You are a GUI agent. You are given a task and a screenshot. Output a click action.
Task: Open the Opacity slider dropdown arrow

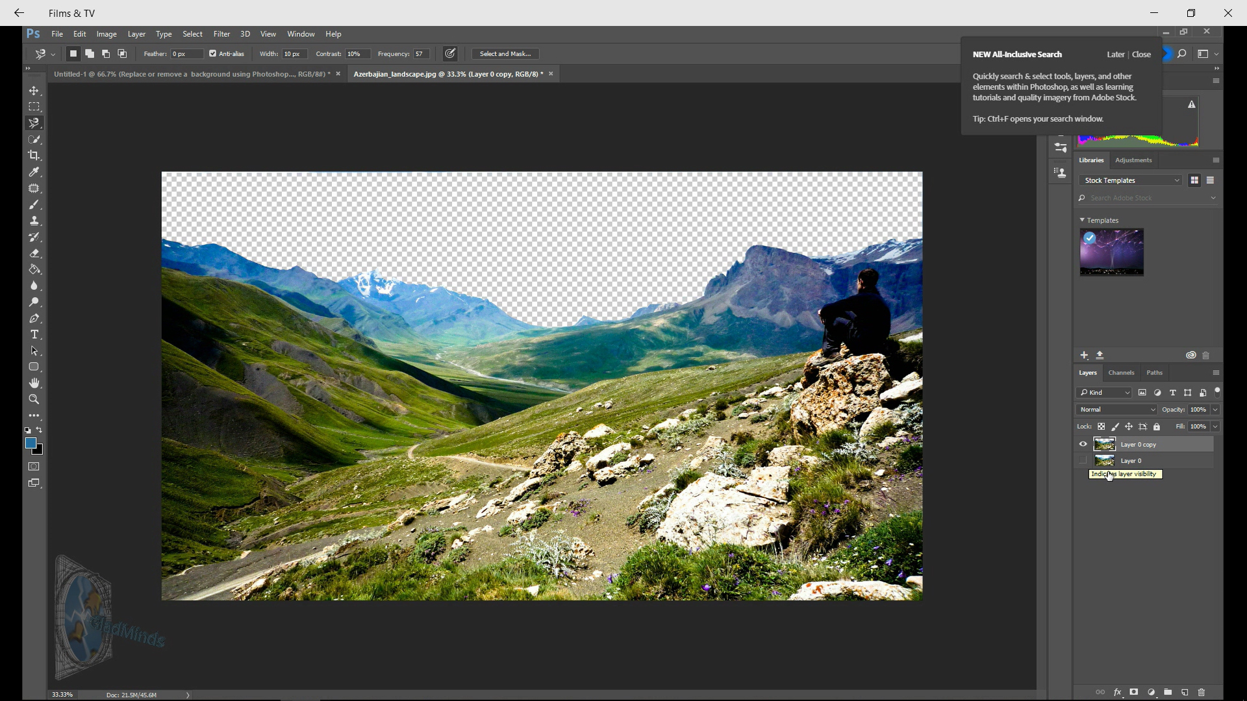(x=1215, y=410)
